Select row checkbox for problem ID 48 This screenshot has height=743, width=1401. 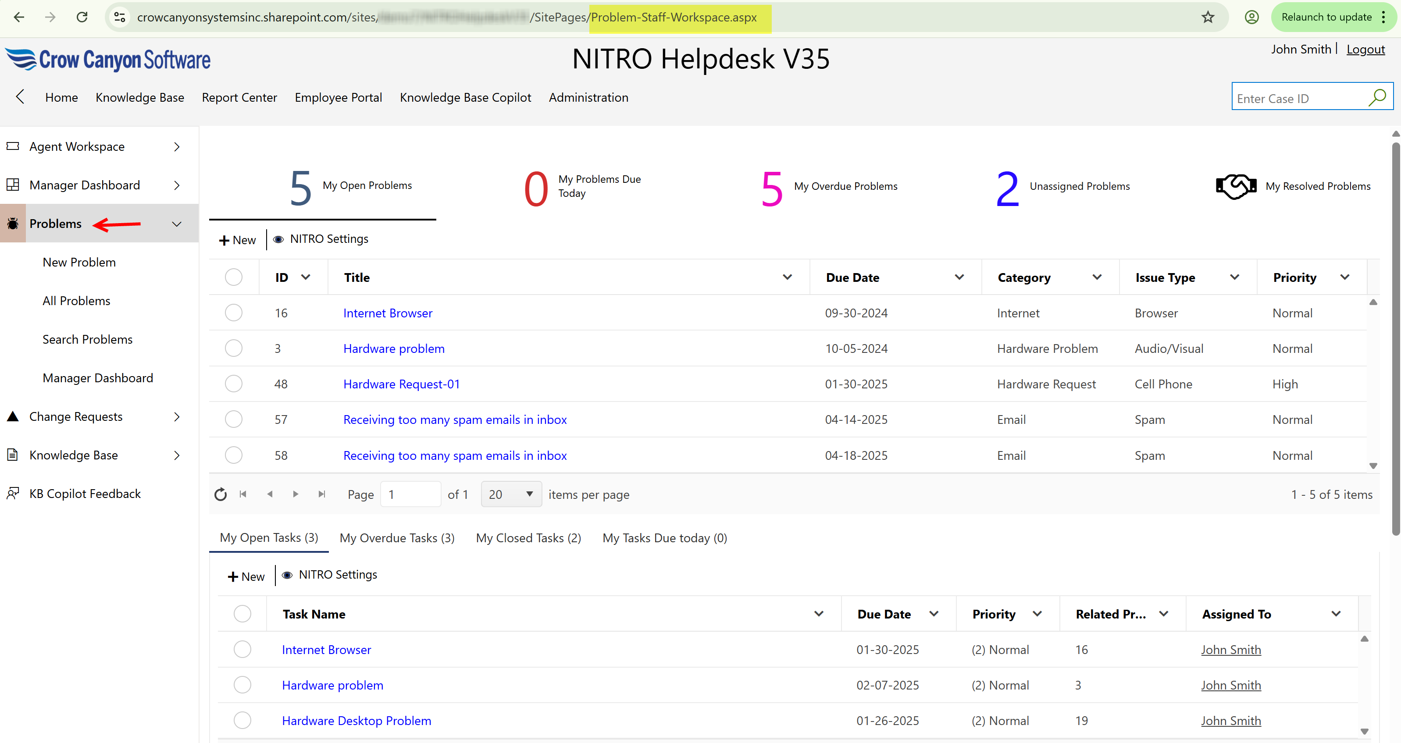coord(233,384)
